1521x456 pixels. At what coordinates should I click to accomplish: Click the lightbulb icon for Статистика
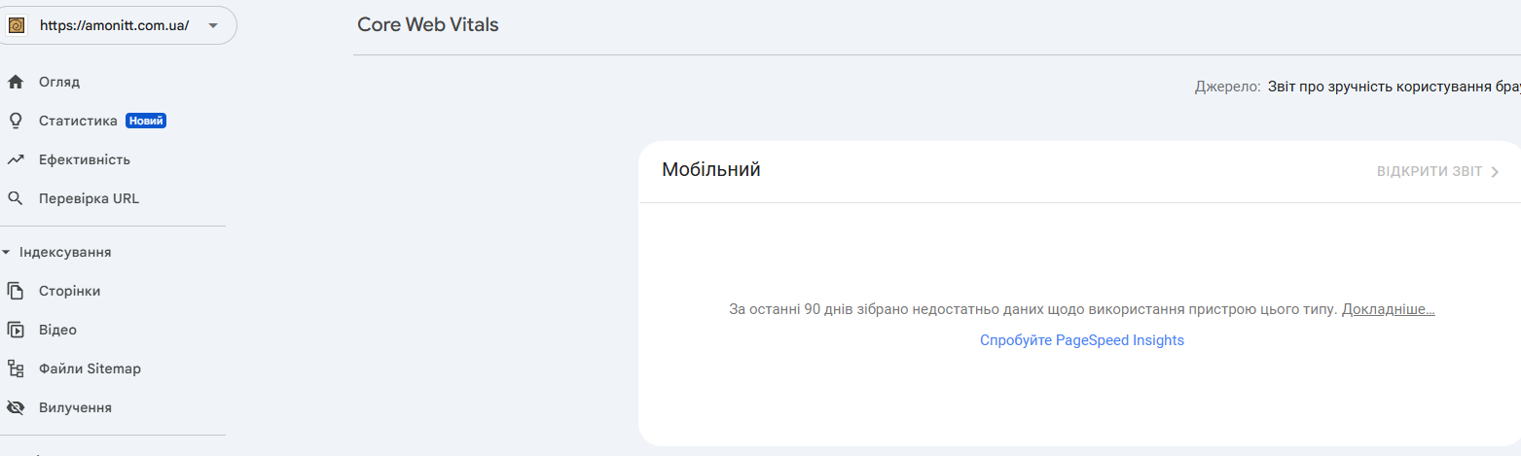(x=15, y=121)
